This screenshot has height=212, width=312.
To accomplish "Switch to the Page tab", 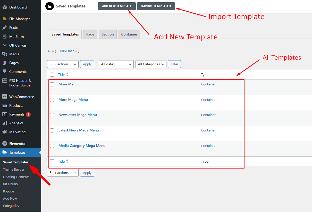I will click(90, 34).
